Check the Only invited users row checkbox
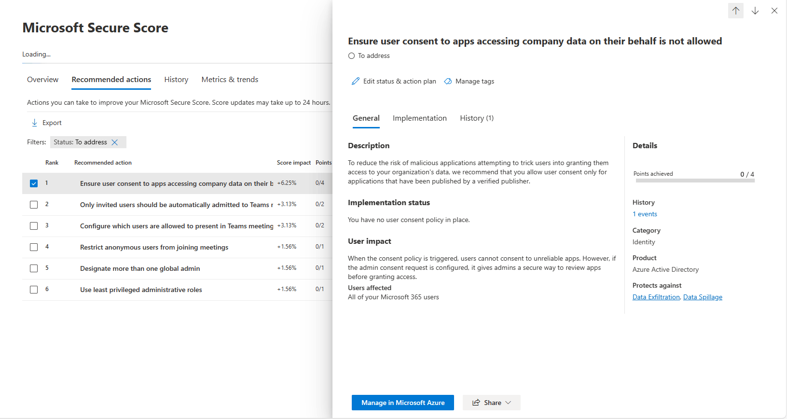The width and height of the screenshot is (787, 419). (x=34, y=205)
